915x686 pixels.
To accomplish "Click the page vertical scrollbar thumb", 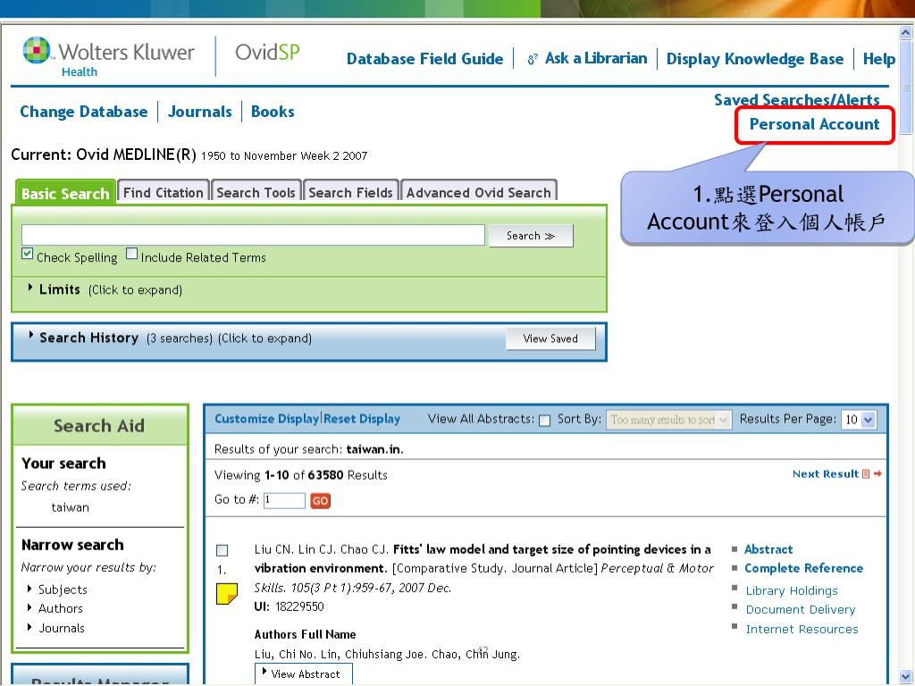I will (906, 87).
